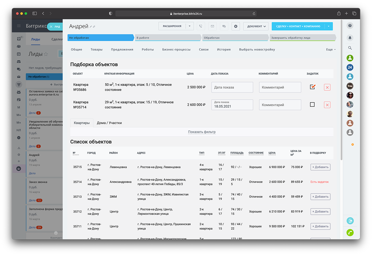Add apartment 35715 to selection
The width and height of the screenshot is (372, 255).
coord(320,167)
